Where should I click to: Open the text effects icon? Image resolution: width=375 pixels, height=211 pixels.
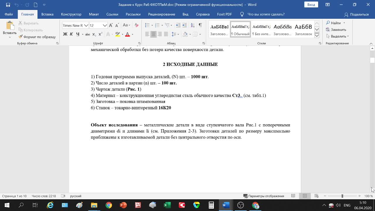coord(108,34)
